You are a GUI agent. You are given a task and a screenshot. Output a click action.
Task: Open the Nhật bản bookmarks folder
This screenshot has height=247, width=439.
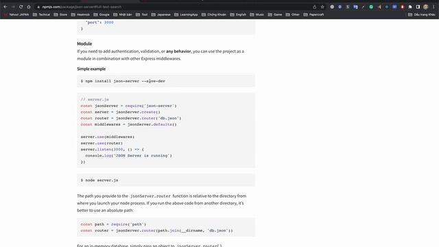pos(123,14)
